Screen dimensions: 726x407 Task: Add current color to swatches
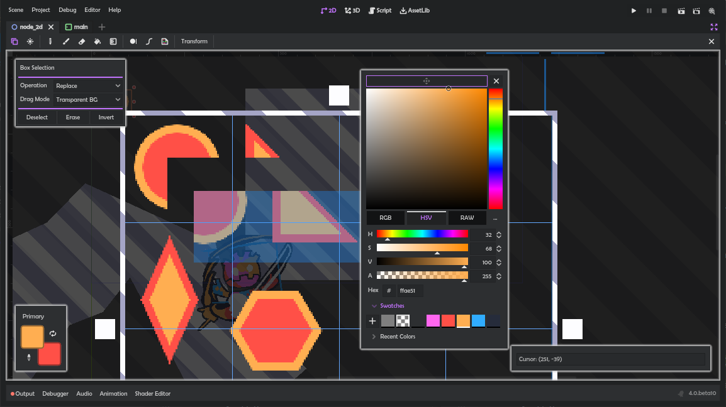[372, 321]
